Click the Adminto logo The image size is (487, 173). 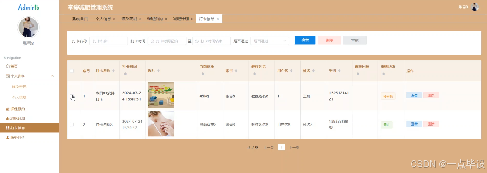[x=28, y=7]
